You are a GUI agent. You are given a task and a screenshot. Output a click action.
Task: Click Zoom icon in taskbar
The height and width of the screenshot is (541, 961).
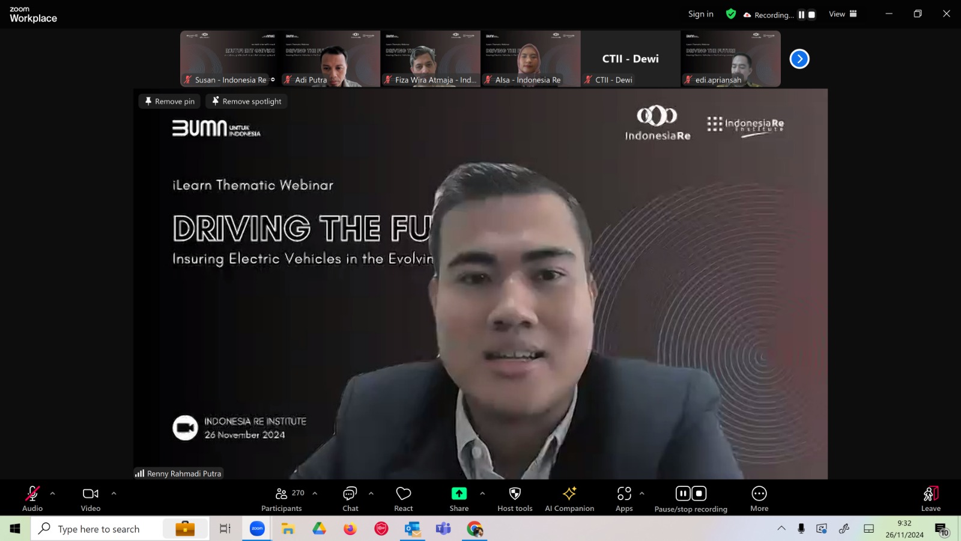click(x=257, y=529)
